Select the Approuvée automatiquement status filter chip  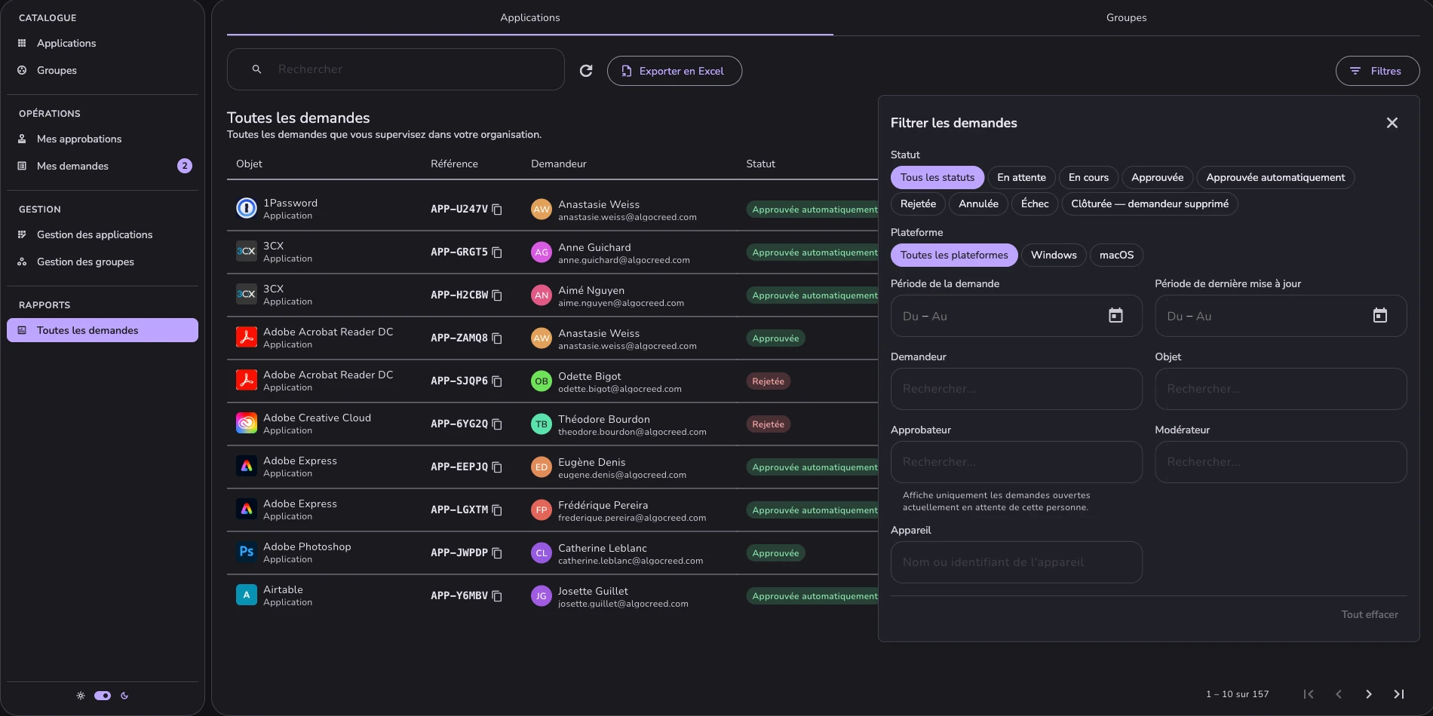1275,178
